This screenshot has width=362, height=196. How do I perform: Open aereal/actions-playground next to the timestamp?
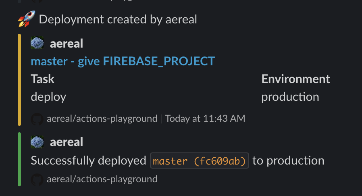click(x=102, y=119)
